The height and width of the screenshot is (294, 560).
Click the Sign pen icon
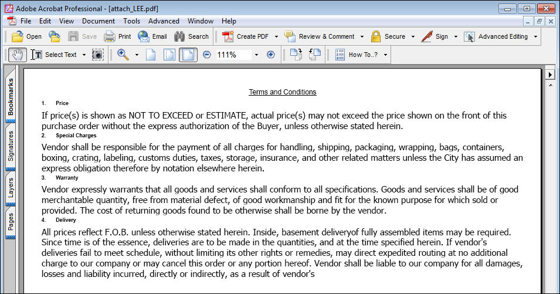pos(427,36)
